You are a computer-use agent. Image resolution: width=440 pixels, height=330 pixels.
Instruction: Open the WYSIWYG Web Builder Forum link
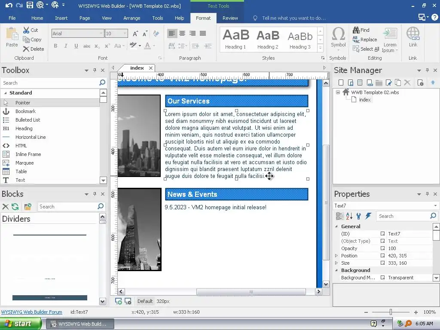pyautogui.click(x=32, y=312)
